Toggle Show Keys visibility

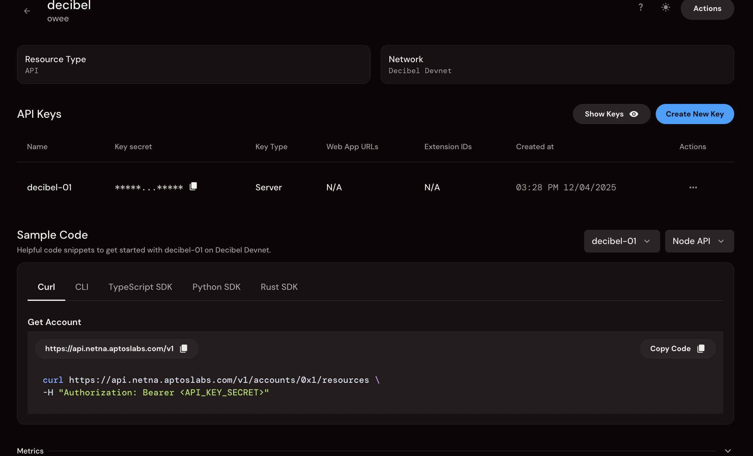pos(611,114)
